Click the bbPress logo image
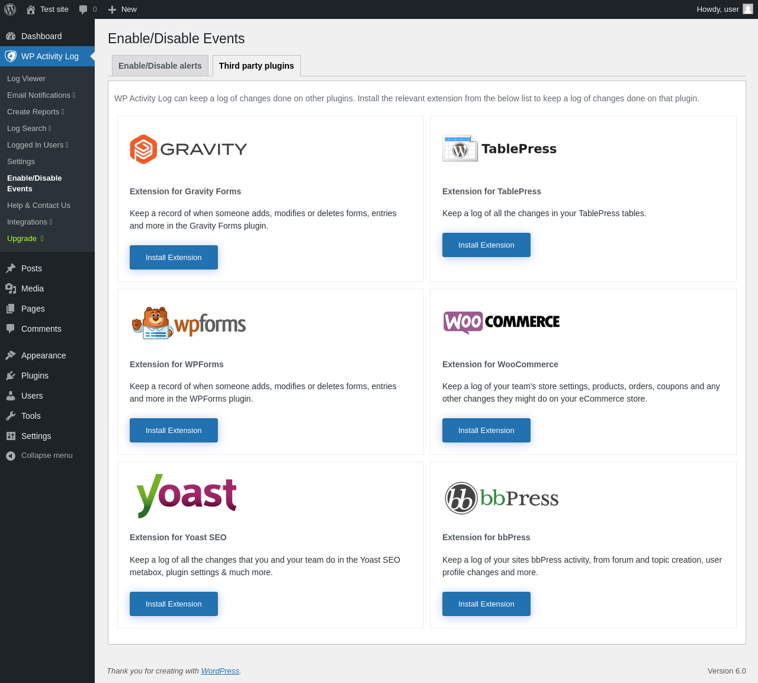This screenshot has height=683, width=758. coord(502,498)
